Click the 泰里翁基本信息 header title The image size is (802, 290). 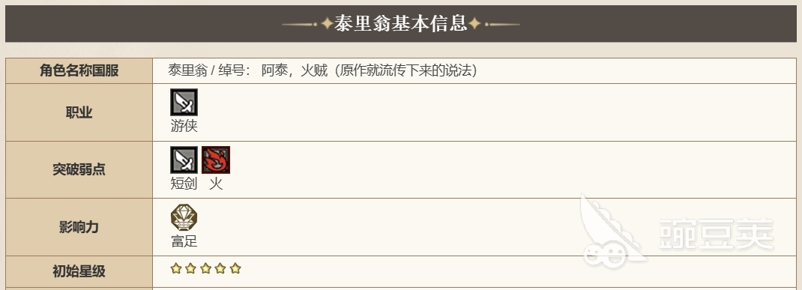pos(400,23)
